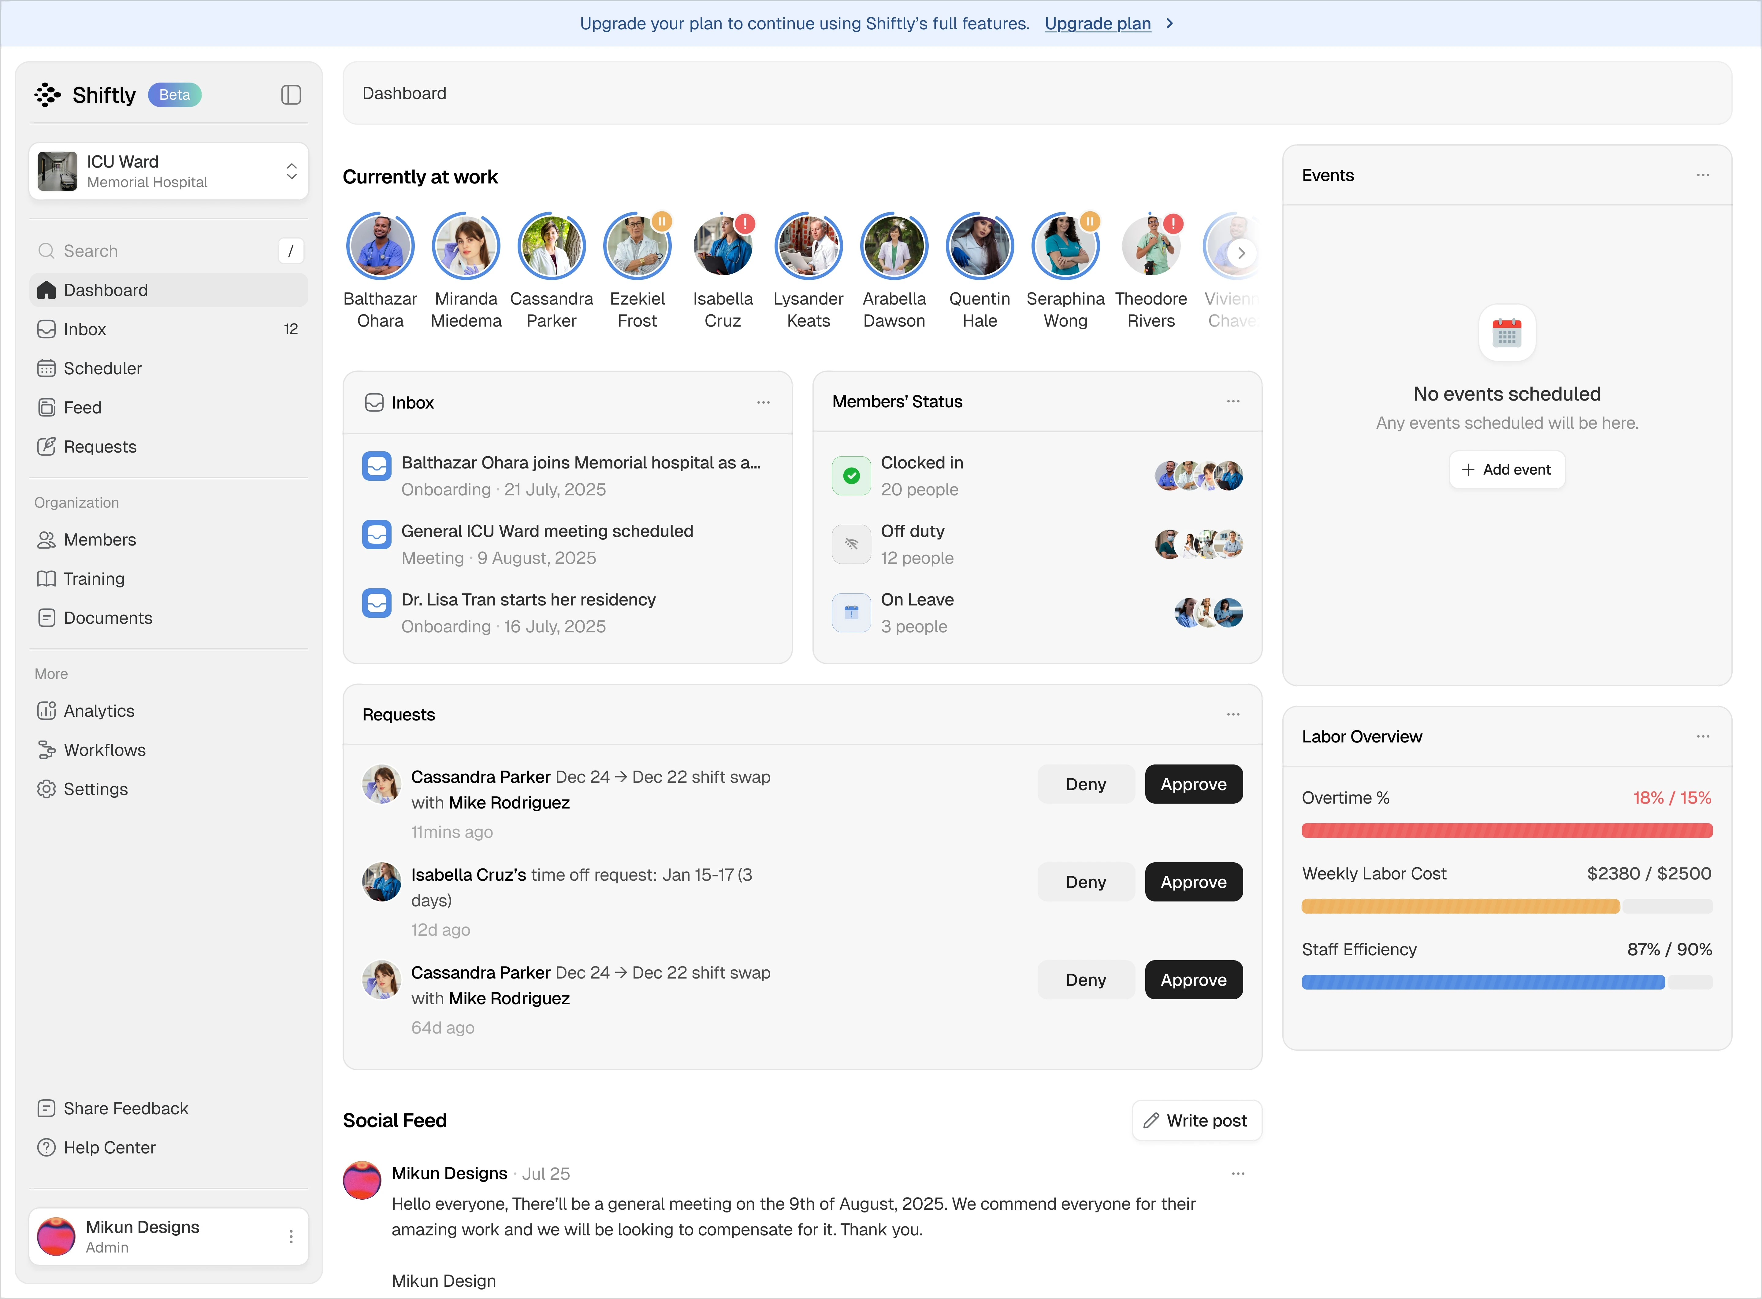Open the Labor Overview options menu
Screen dimensions: 1762x1299
[x=1702, y=736]
